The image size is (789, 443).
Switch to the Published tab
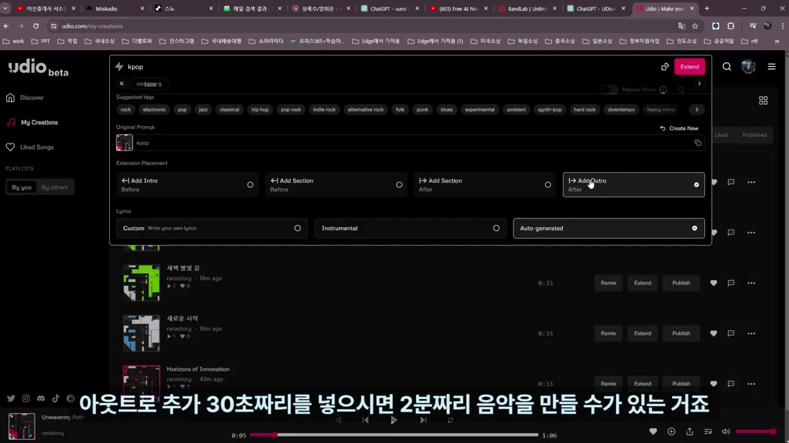click(754, 135)
